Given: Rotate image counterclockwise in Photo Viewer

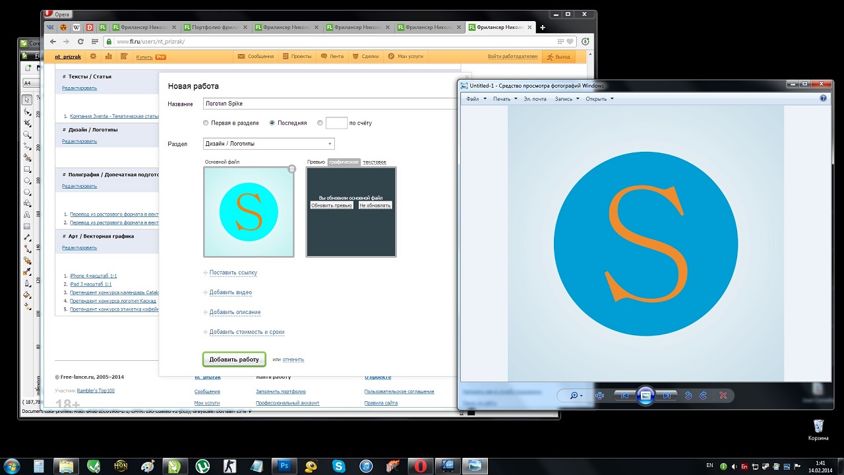Looking at the screenshot, I should tap(688, 395).
